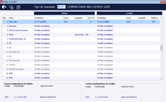Click credit classification 1.1.1.02.01.001
The height and width of the screenshot is (102, 166).
[101, 97]
